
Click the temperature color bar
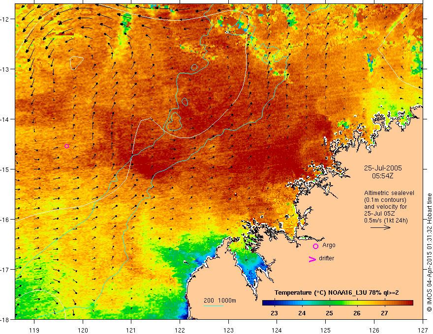coord(338,303)
